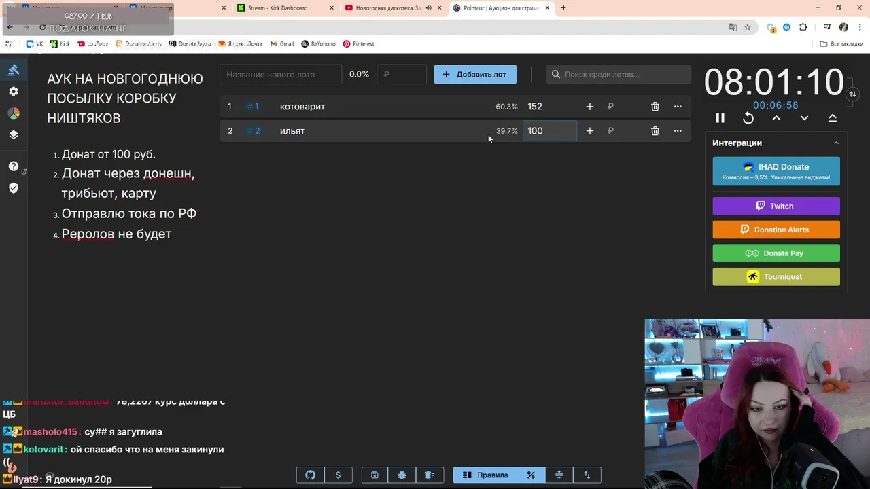This screenshot has height=489, width=870.
Task: Close the Kick Dashboard tab
Action: [331, 8]
